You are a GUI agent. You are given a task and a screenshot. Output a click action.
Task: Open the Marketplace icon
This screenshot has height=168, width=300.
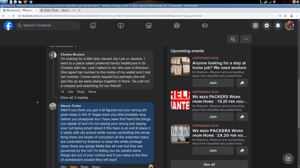coord(149,25)
